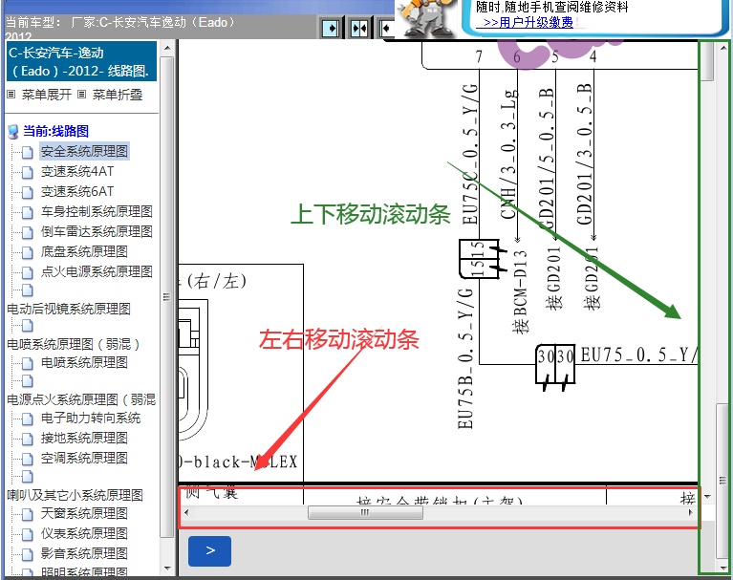The height and width of the screenshot is (580, 733).
Task: Click the collapse-both-panels arrows icon
Action: pyautogui.click(x=359, y=29)
